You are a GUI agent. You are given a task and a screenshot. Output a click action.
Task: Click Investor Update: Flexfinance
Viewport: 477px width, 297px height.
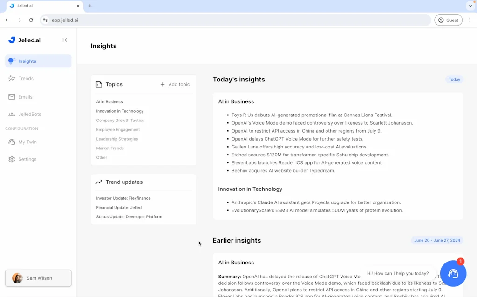[x=123, y=198]
